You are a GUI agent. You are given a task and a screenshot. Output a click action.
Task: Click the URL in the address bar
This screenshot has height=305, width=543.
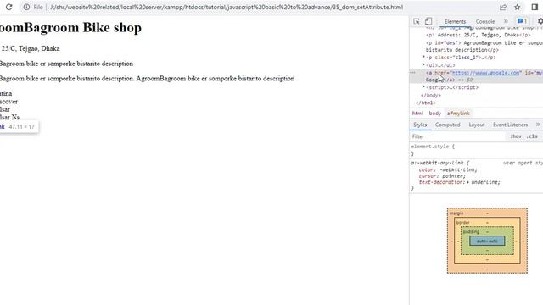tap(227, 7)
